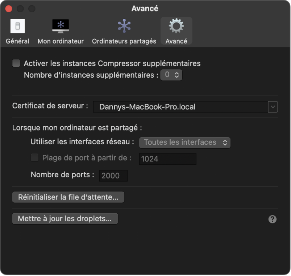This screenshot has height=276, width=291.
Task: Click the chevrons on the interfaces popup
Action: click(x=225, y=143)
